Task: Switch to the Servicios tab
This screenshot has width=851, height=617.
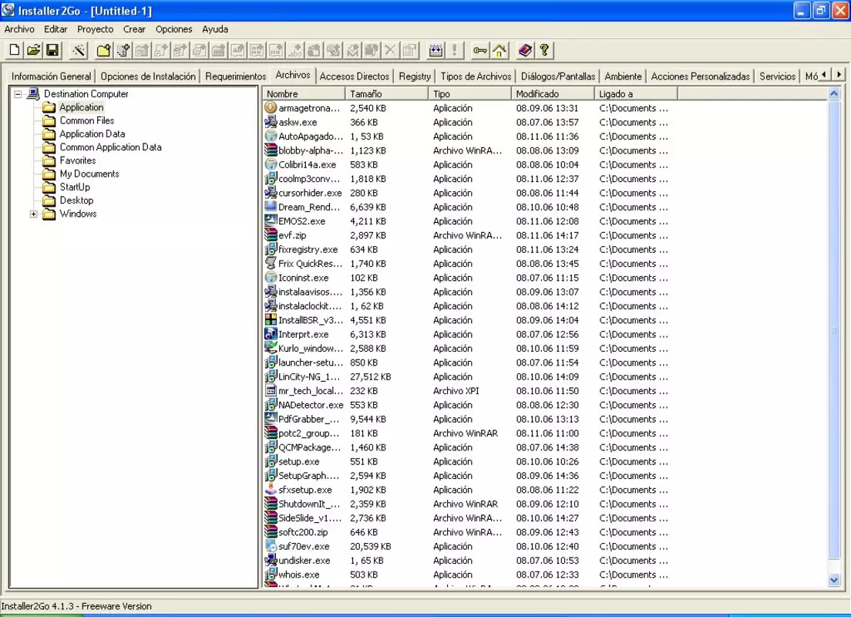Action: (778, 76)
